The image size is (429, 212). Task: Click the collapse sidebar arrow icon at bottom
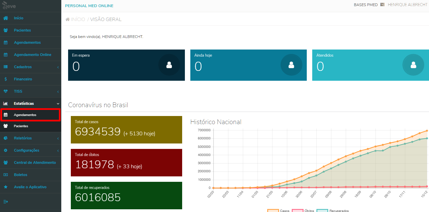5,201
